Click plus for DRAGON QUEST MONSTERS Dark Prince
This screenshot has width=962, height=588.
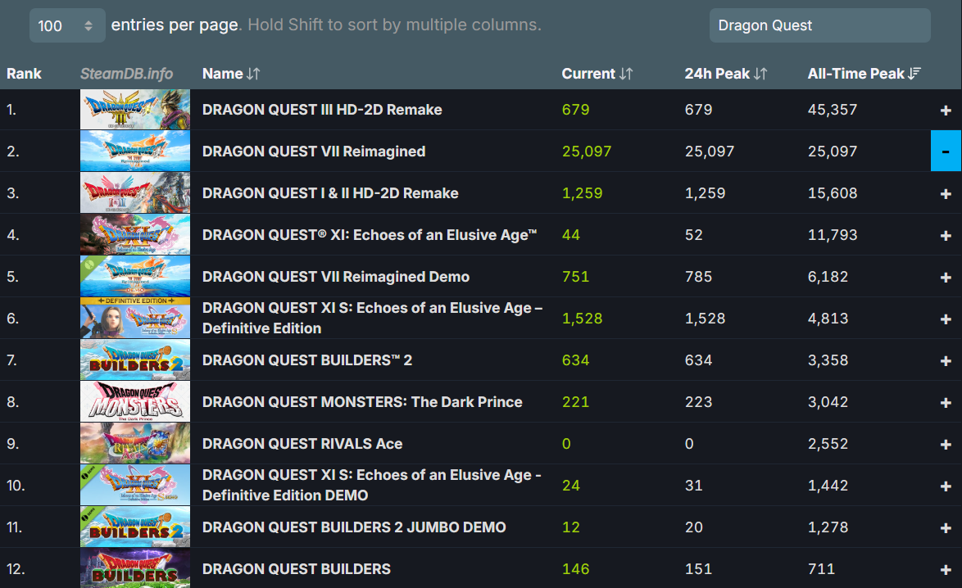tap(946, 402)
